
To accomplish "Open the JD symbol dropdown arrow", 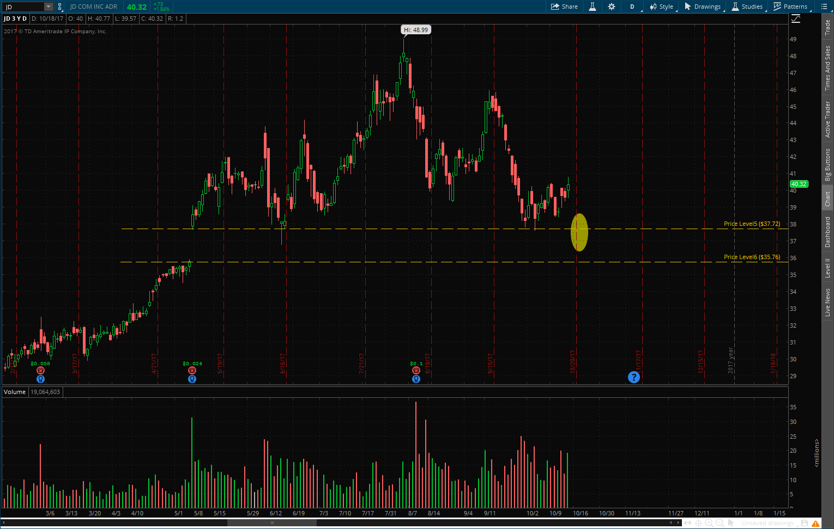I will (48, 7).
